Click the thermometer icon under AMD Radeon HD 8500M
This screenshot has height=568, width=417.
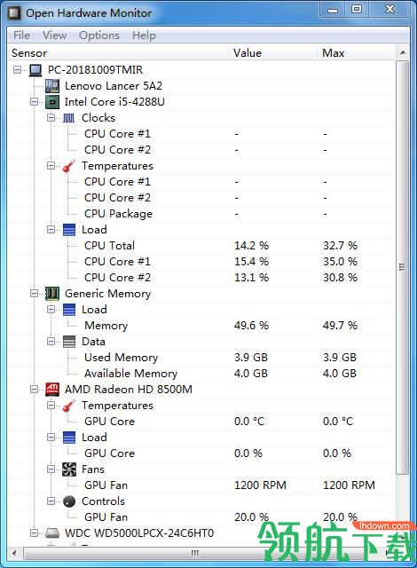(69, 406)
